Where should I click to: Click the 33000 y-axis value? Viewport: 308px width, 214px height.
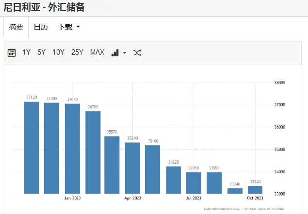pos(280,194)
